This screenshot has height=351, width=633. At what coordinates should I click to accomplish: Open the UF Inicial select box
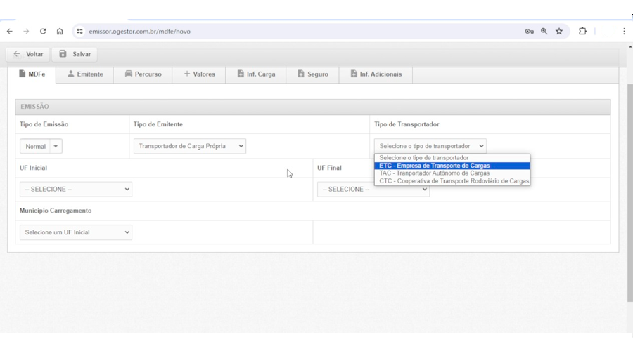(76, 190)
